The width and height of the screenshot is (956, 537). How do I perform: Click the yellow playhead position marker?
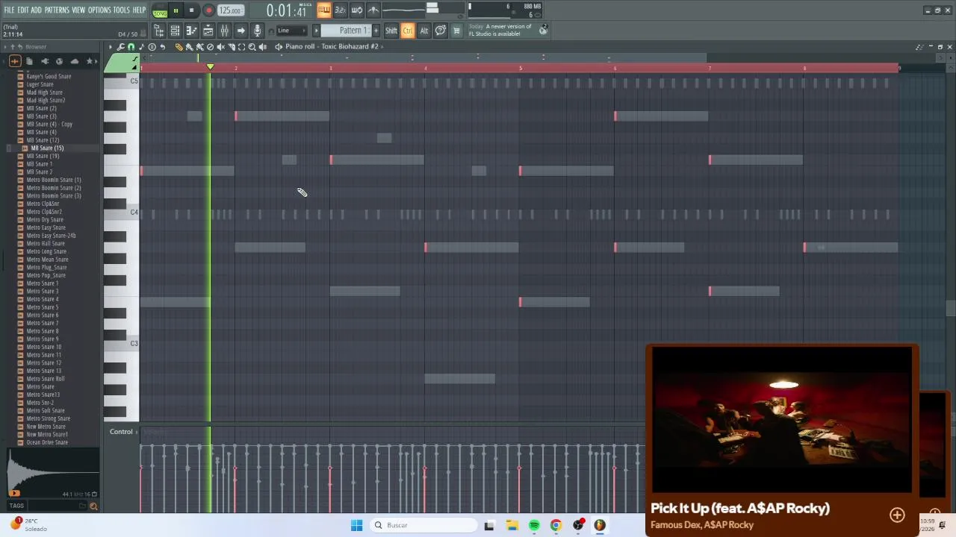(210, 68)
